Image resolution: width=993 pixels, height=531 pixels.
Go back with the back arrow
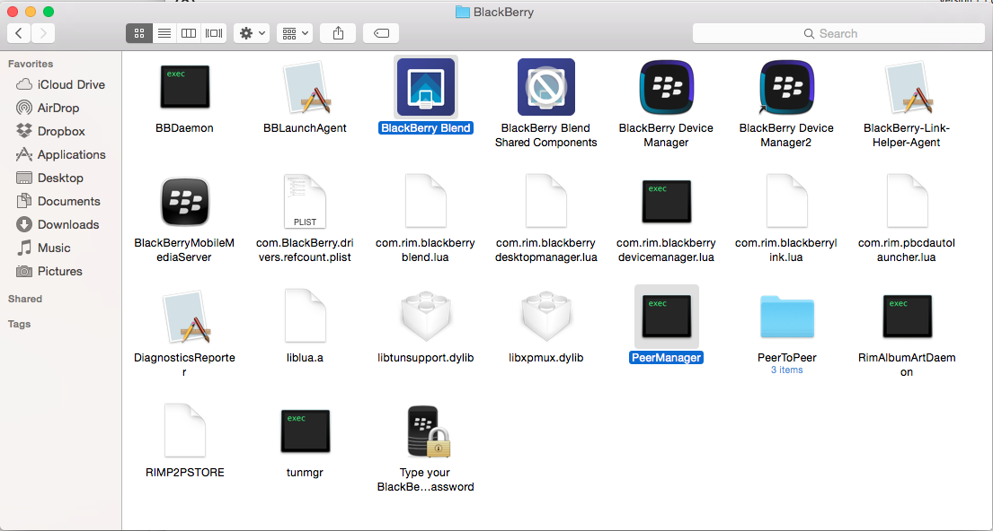[19, 33]
